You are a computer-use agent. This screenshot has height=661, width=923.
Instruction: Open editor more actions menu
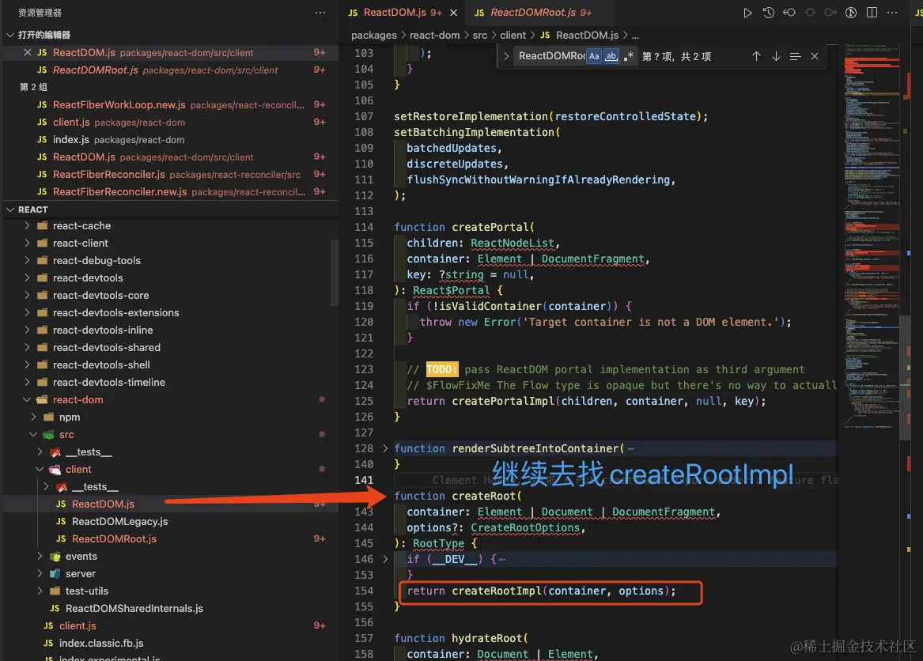(x=892, y=13)
